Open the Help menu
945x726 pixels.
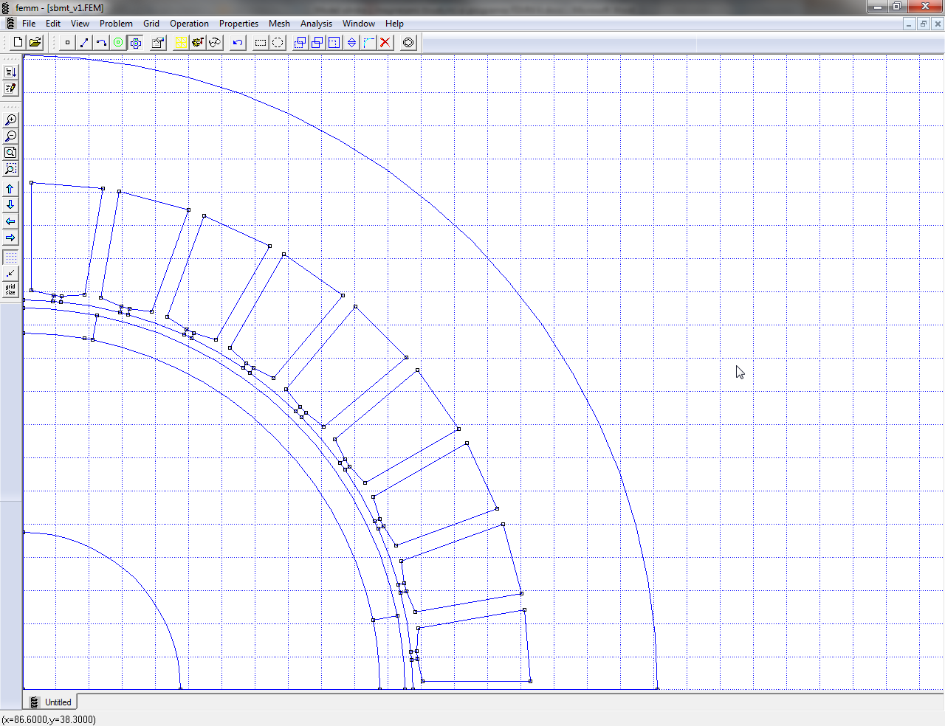point(394,24)
